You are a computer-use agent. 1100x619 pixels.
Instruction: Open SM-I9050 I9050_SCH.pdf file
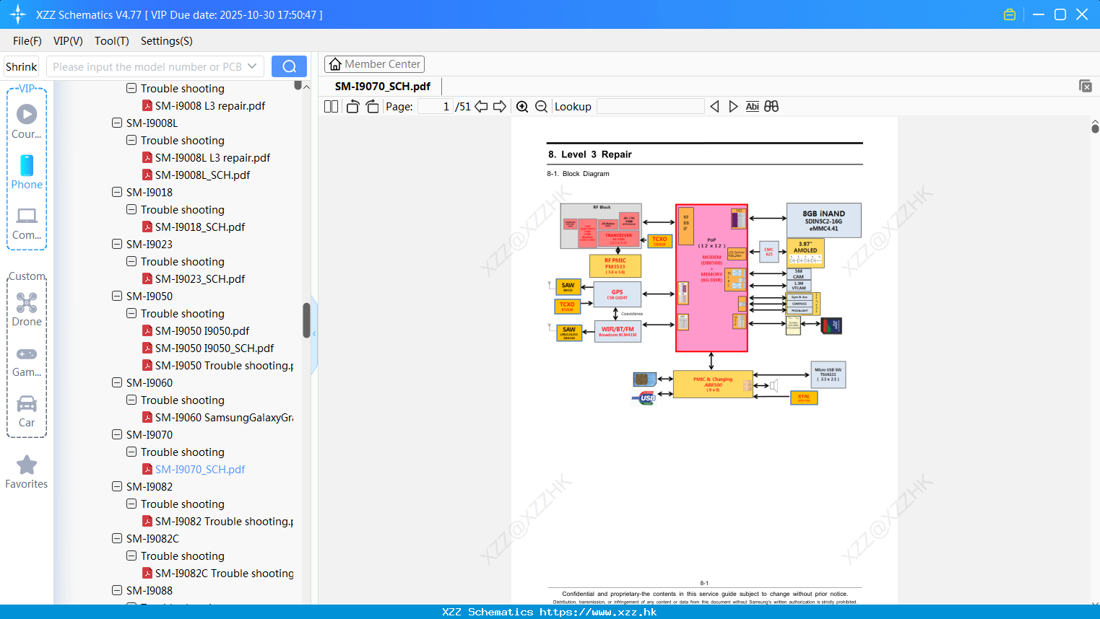pyautogui.click(x=215, y=348)
